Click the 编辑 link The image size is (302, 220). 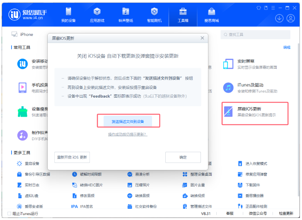(x=287, y=47)
